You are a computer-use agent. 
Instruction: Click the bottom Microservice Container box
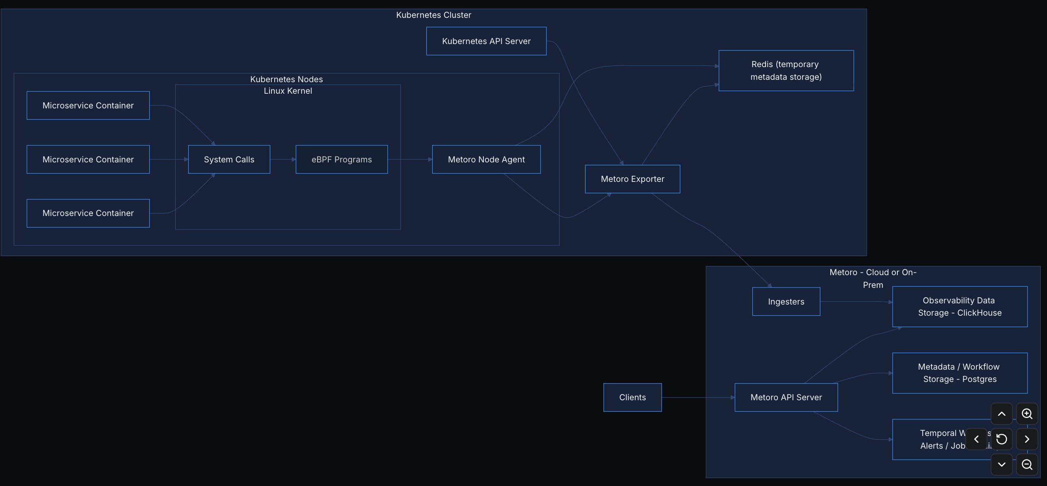tap(88, 213)
